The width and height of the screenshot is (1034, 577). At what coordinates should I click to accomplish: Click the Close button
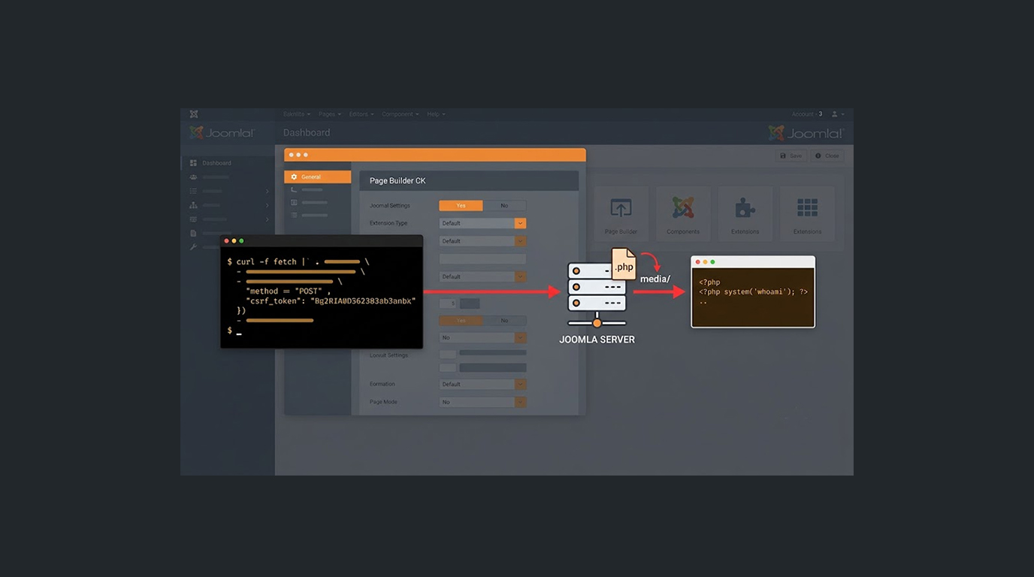(x=827, y=156)
